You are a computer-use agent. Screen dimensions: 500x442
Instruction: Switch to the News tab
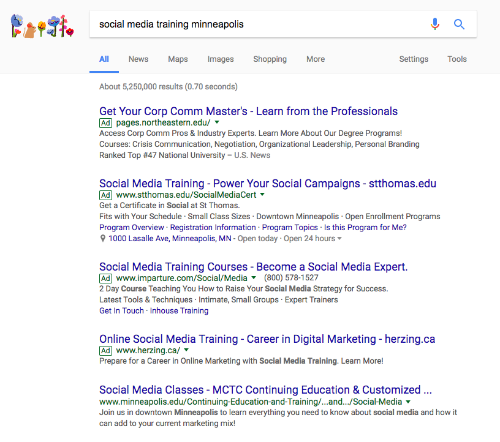(138, 59)
